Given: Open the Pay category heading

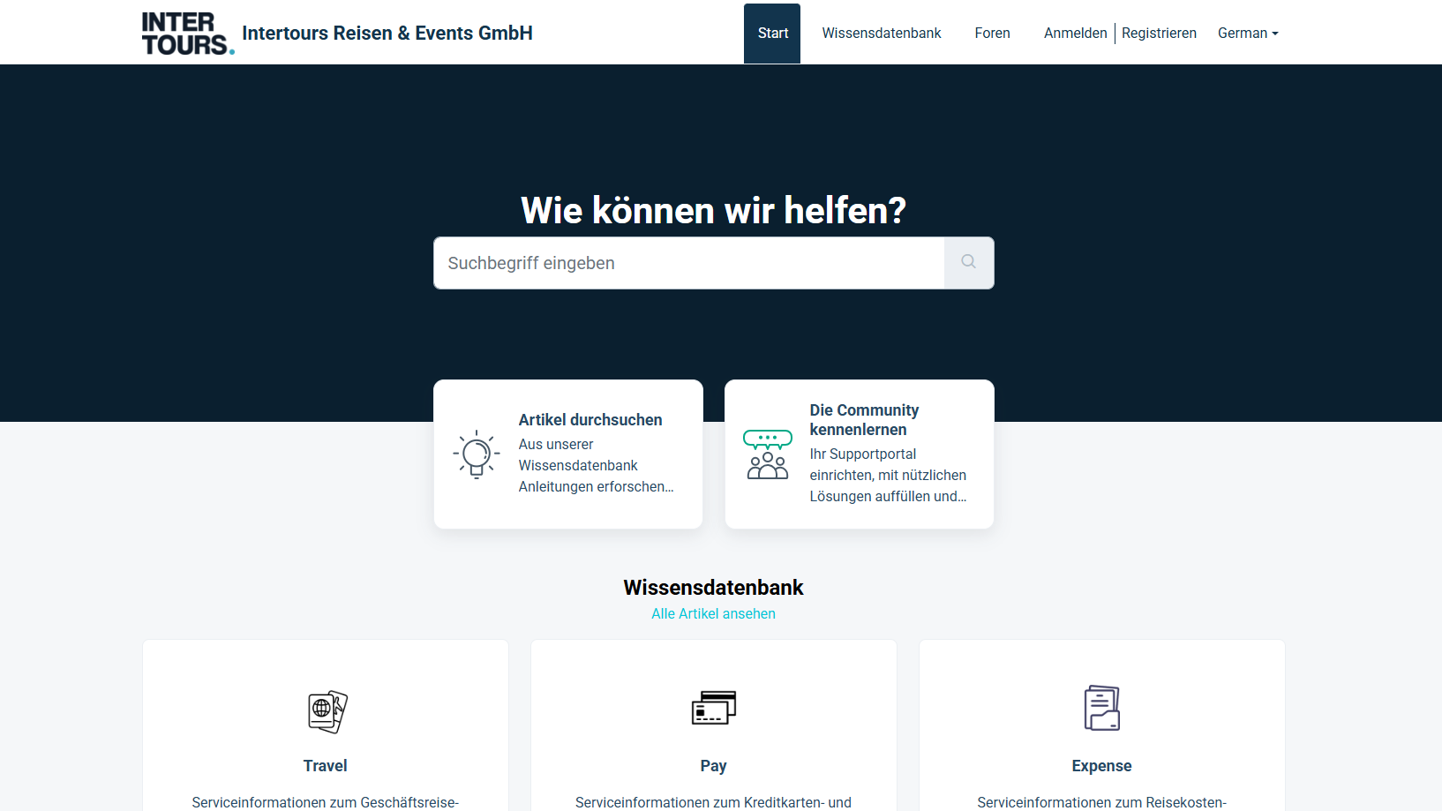Looking at the screenshot, I should 713,766.
